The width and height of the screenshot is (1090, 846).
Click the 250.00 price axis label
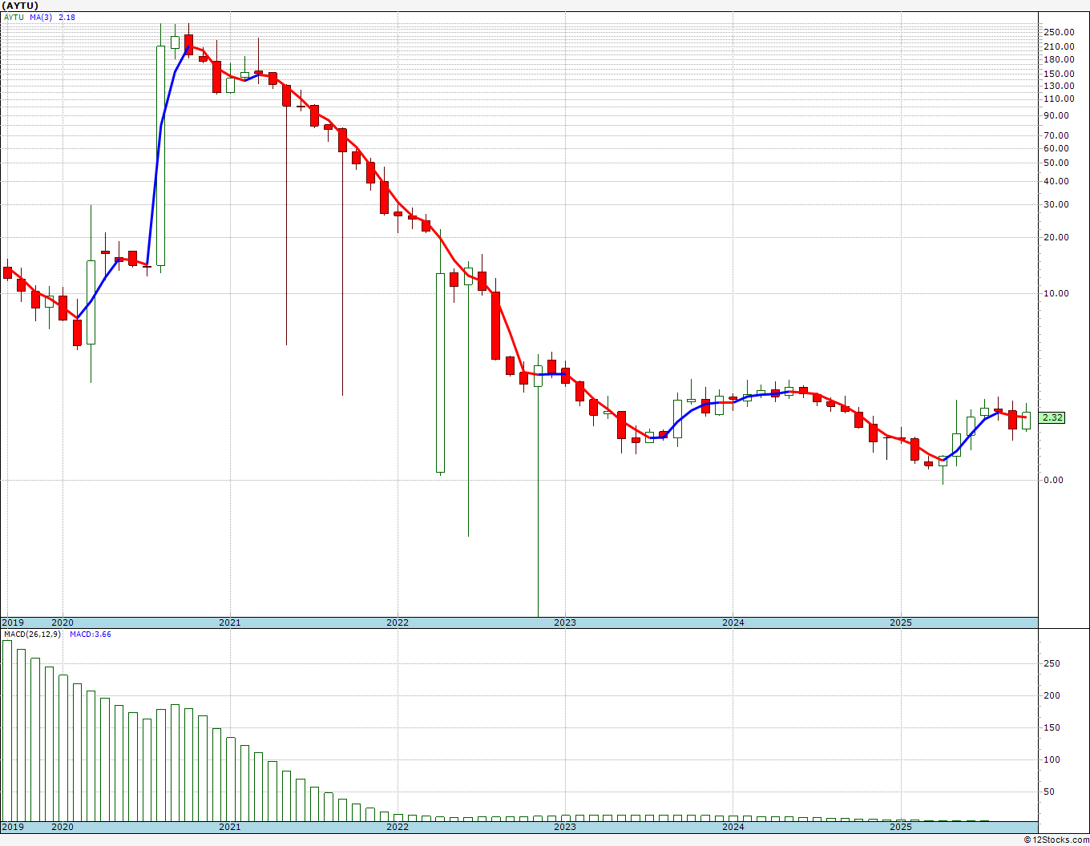(x=1059, y=32)
